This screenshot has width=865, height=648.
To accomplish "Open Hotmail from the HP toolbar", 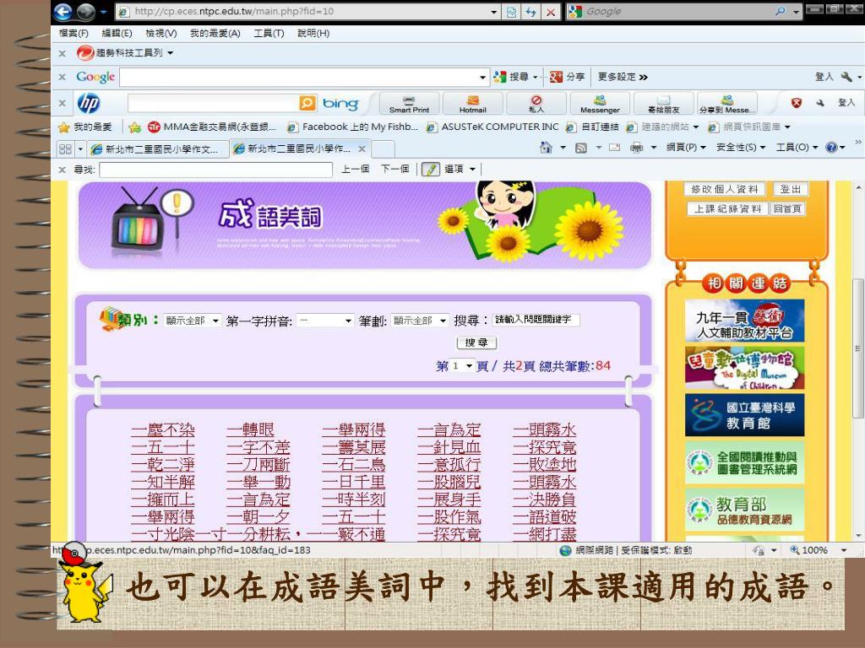I will pyautogui.click(x=473, y=104).
